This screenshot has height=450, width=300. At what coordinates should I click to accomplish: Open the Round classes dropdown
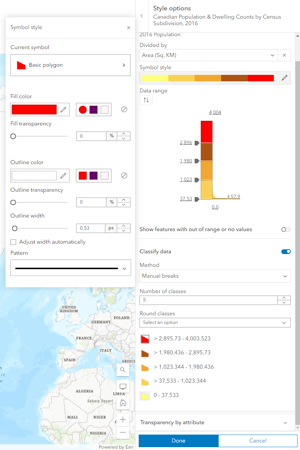click(x=215, y=322)
